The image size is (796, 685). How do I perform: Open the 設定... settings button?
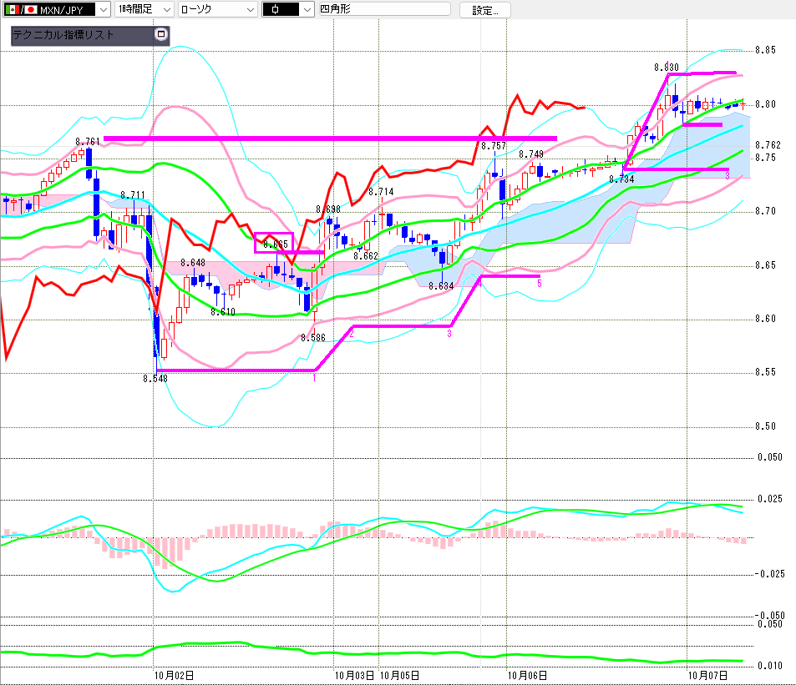tap(484, 10)
